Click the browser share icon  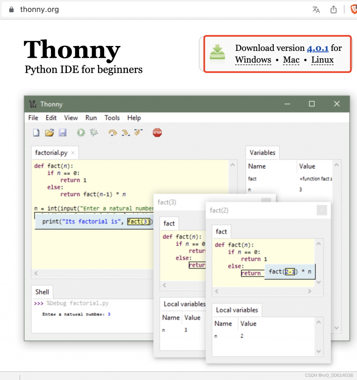(x=334, y=9)
